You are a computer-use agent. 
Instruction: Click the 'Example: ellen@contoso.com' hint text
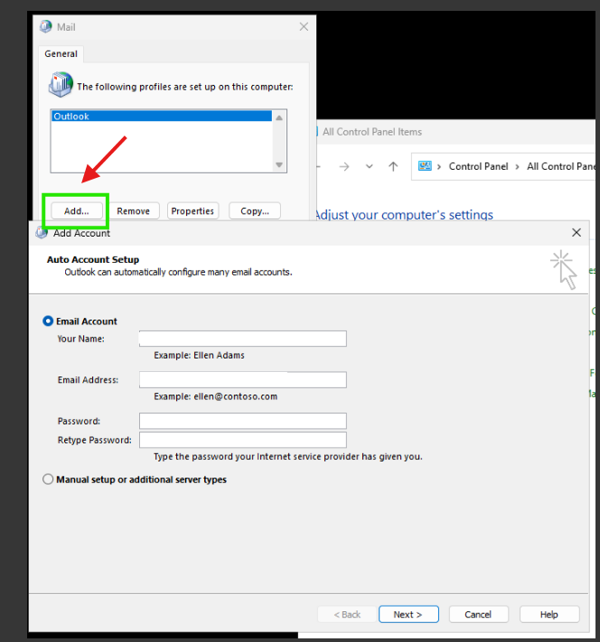pos(216,396)
